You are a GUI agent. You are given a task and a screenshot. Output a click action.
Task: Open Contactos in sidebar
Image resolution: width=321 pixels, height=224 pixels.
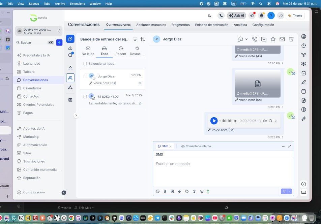click(31, 96)
